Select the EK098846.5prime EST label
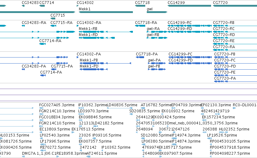Viewport: 257px width, 158px height. click(95, 117)
